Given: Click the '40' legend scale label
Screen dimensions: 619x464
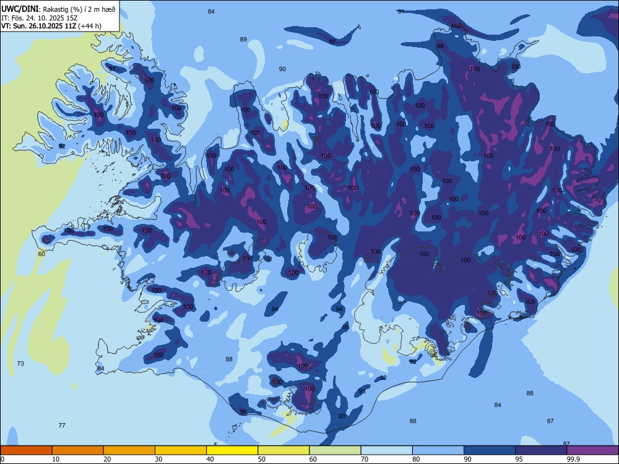Looking at the screenshot, I should [210, 459].
